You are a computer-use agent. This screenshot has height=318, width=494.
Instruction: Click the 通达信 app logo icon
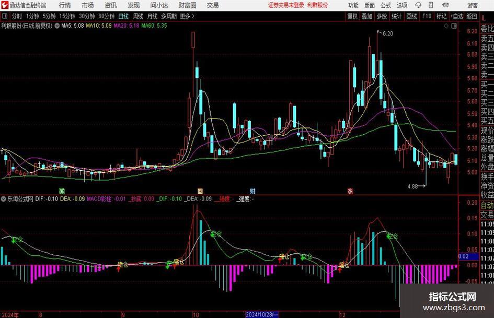coord(5,5)
